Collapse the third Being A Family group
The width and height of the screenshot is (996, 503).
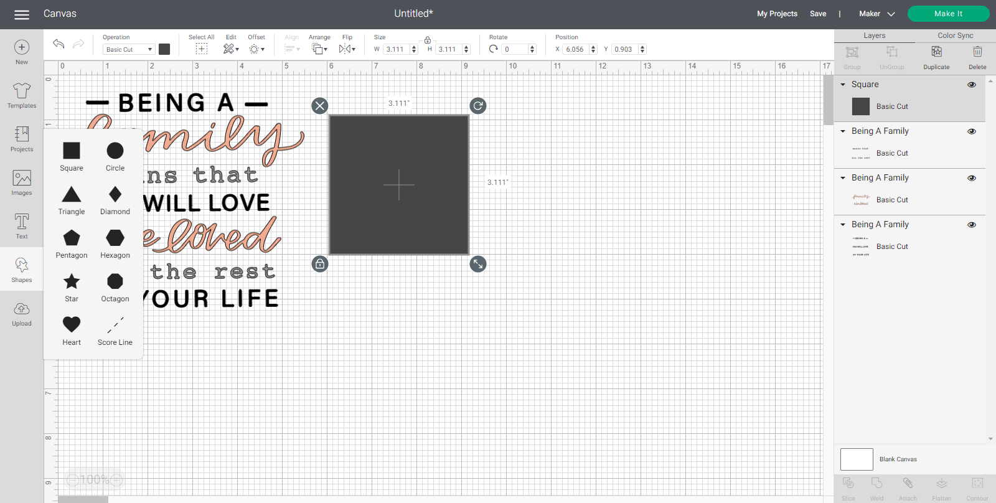point(843,225)
